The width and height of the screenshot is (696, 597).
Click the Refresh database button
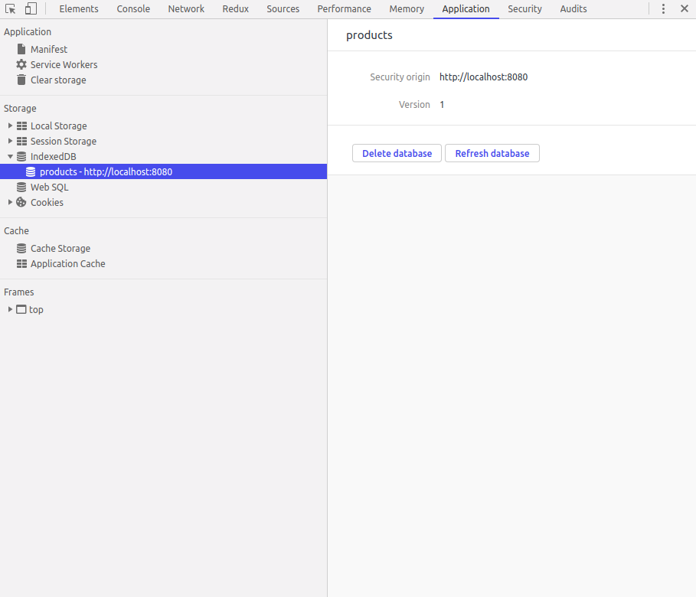coord(492,153)
